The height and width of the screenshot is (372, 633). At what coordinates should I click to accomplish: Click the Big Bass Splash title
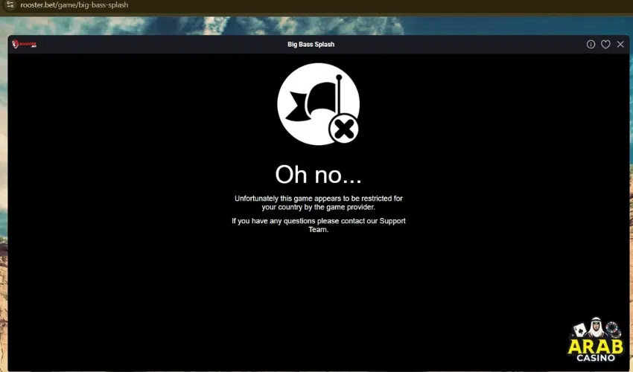click(x=311, y=45)
